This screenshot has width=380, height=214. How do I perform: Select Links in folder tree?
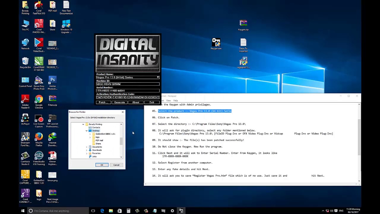tap(94, 157)
